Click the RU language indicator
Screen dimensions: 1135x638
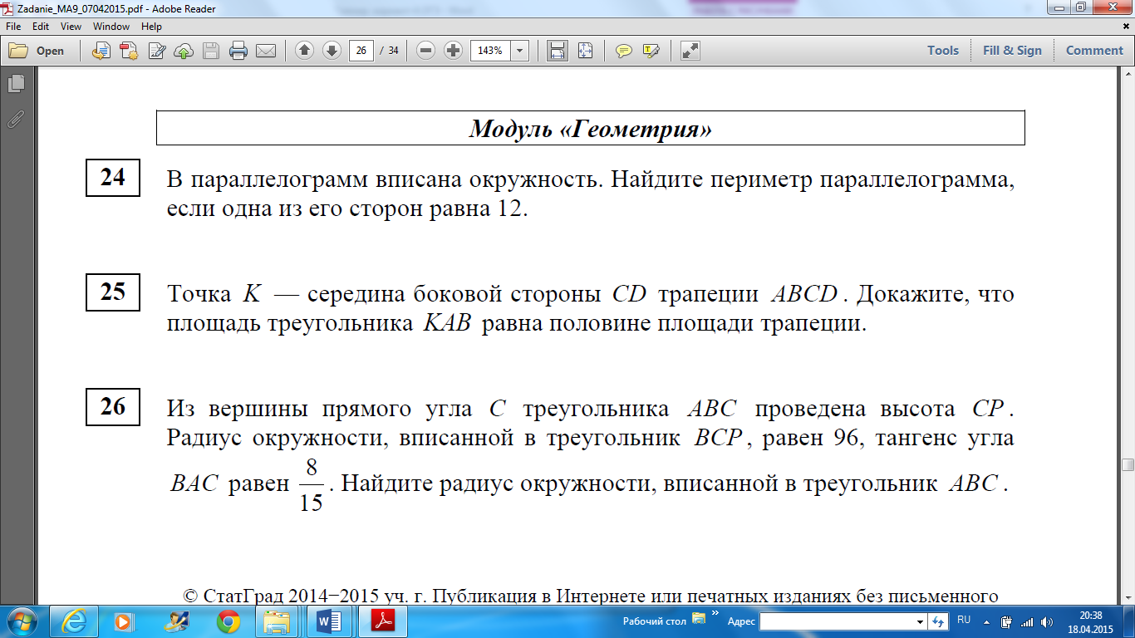(x=964, y=620)
